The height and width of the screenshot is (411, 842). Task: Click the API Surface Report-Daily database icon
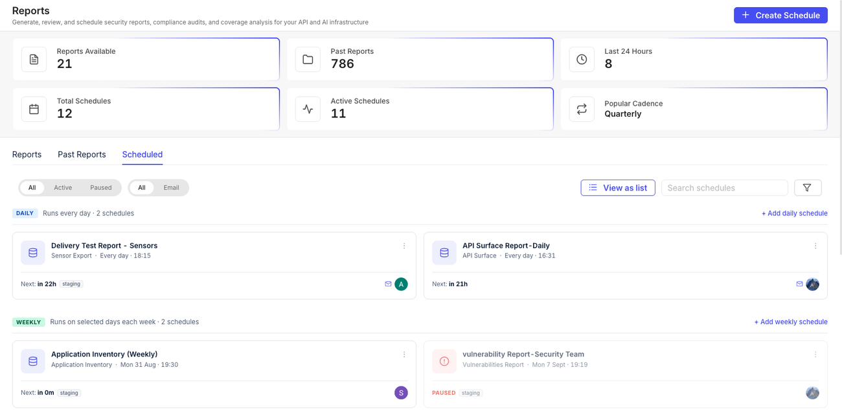(x=444, y=253)
